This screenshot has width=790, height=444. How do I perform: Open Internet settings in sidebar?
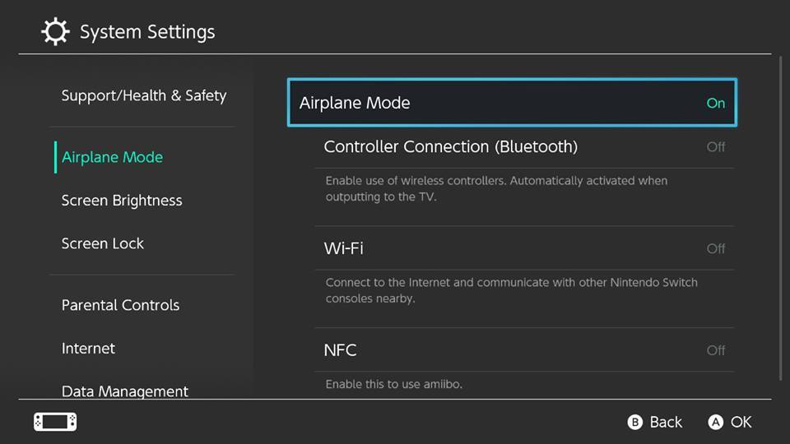(88, 349)
